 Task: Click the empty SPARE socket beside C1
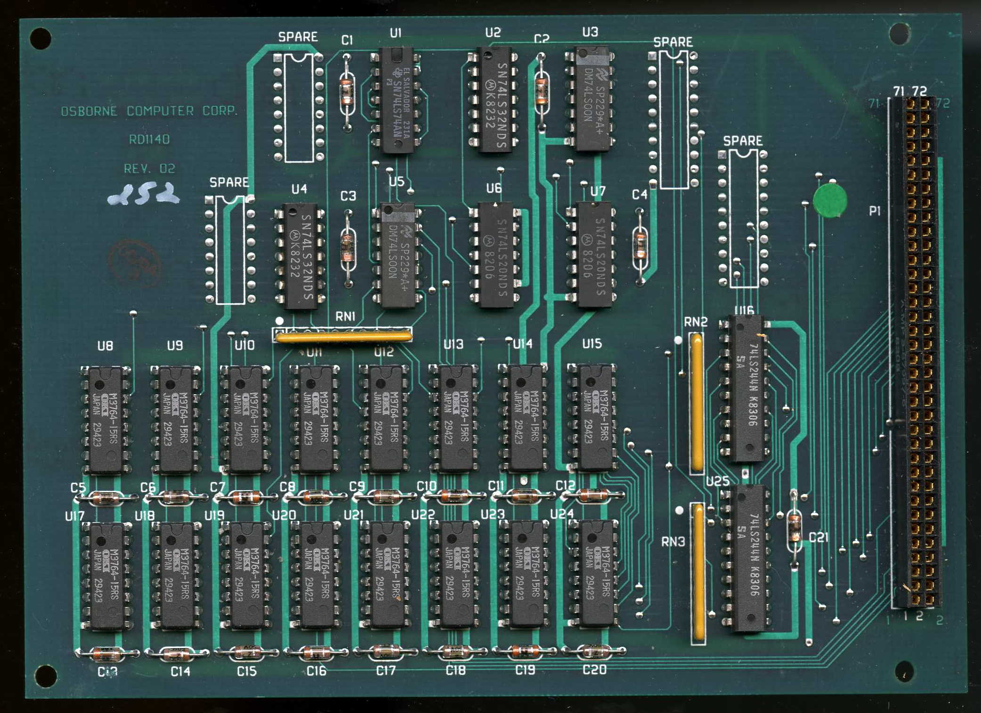pos(299,107)
